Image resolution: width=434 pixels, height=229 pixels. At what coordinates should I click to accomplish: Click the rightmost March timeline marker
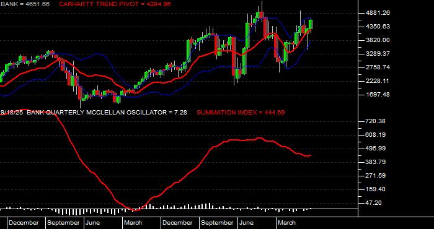[286, 223]
